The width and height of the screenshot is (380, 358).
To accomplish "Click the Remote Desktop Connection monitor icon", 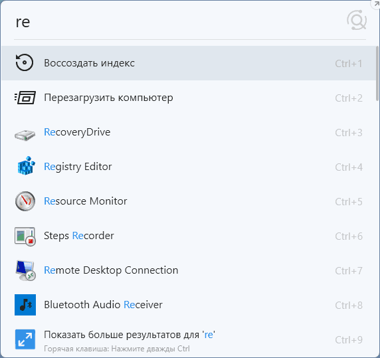I will pyautogui.click(x=25, y=270).
